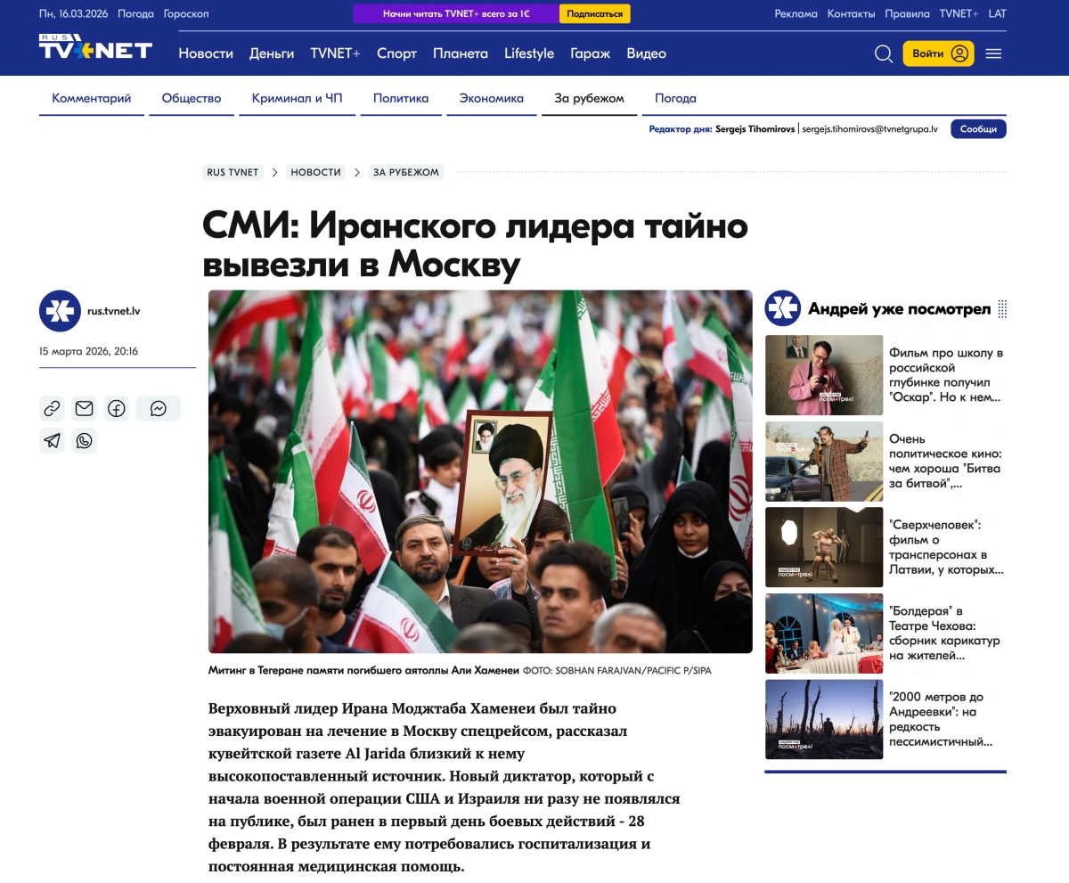This screenshot has height=883, width=1069.
Task: Share the article by email icon
Action: [x=84, y=409]
